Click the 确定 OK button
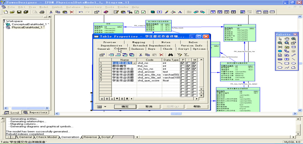 point(125,107)
